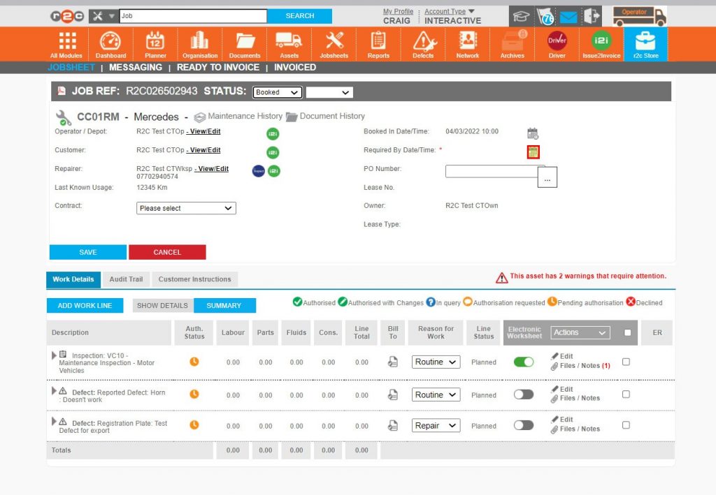Click the Search button
Image resolution: width=716 pixels, height=495 pixels.
[x=299, y=16]
